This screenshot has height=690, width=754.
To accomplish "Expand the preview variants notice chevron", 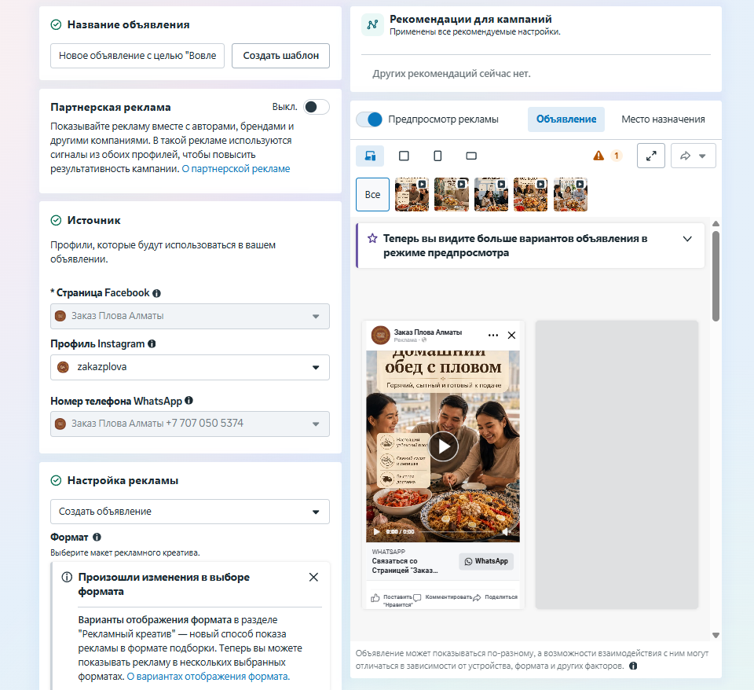I will (x=688, y=239).
